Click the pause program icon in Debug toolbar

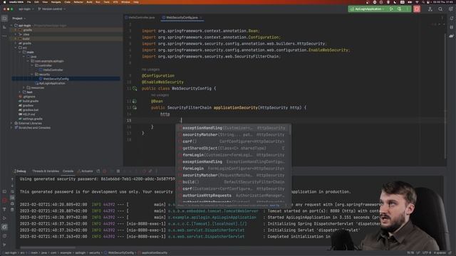coord(118,171)
